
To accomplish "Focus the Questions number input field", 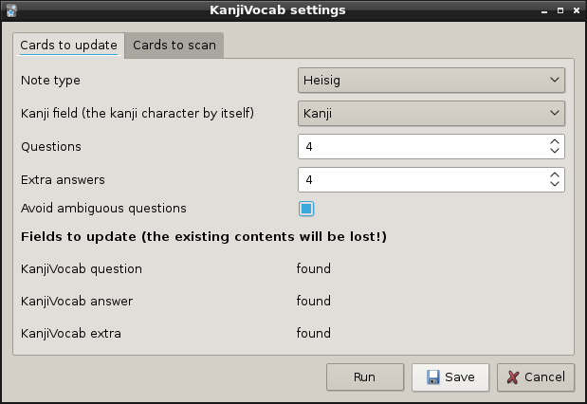I will tap(417, 147).
